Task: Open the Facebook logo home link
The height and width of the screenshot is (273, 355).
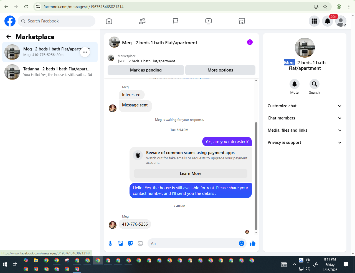Action: (10, 21)
